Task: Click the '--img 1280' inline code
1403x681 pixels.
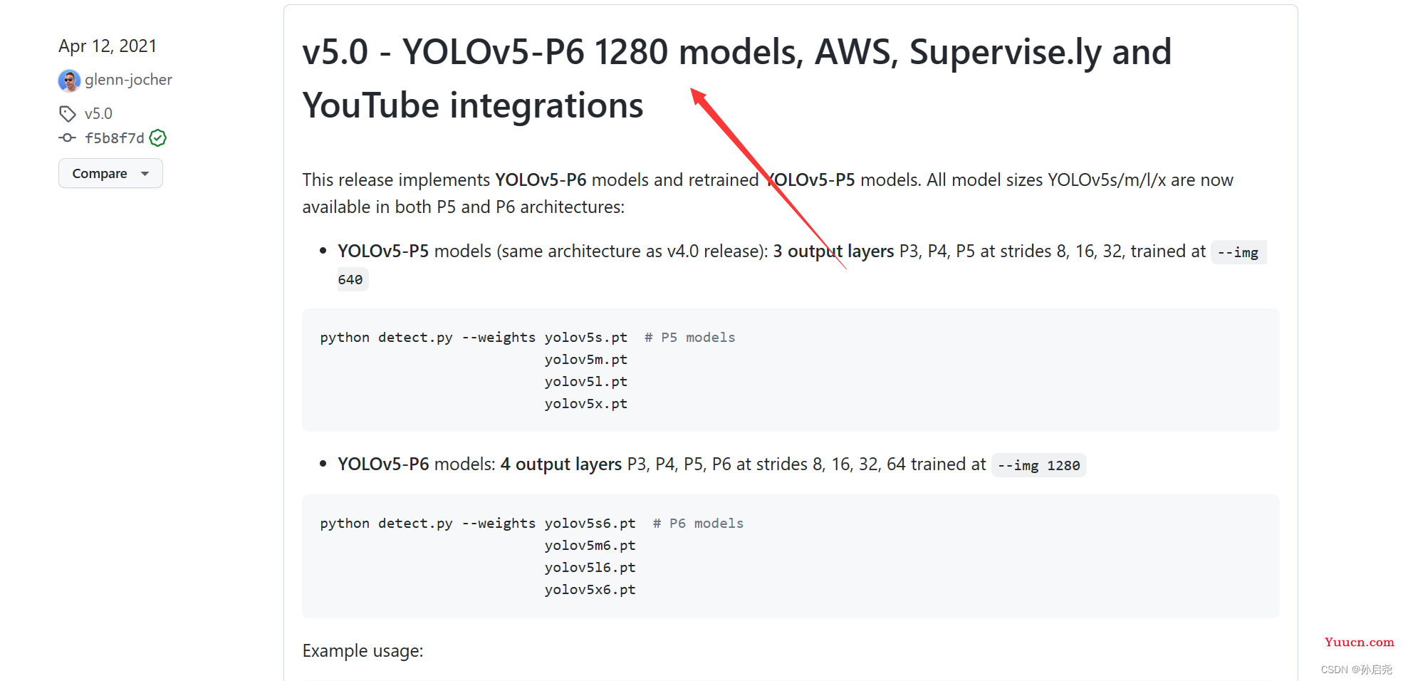Action: pos(1038,466)
